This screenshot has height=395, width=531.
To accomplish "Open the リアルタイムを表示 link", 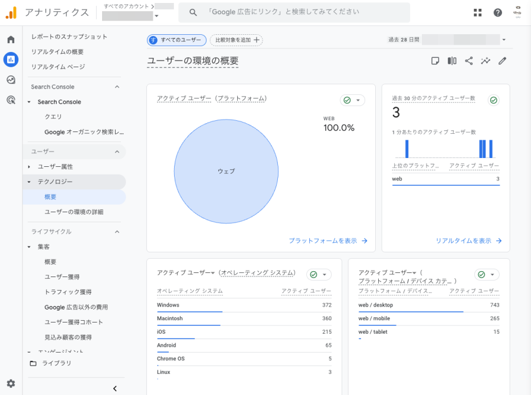I will [x=463, y=241].
